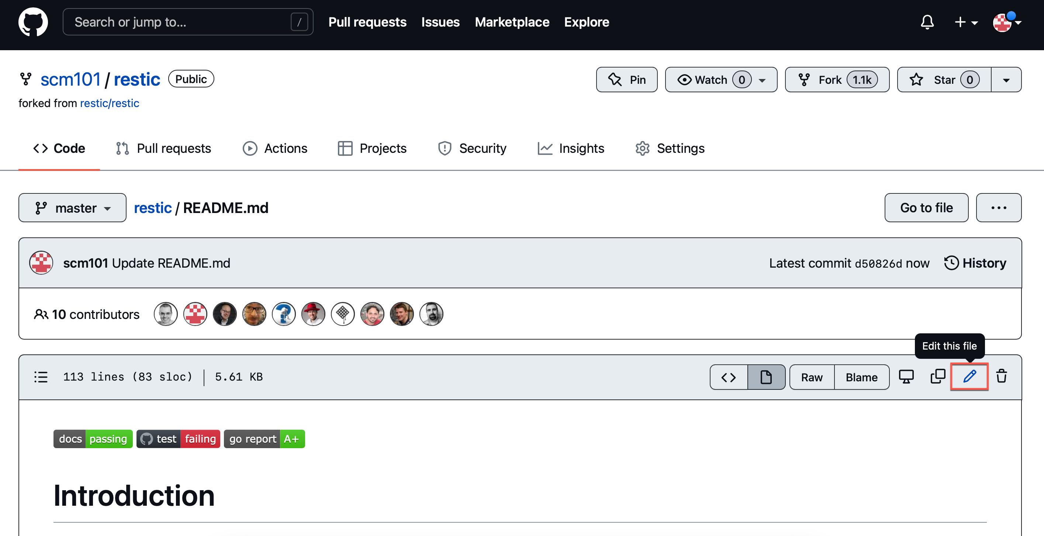The image size is (1044, 536).
Task: Open the repository Settings tab
Action: click(x=670, y=148)
